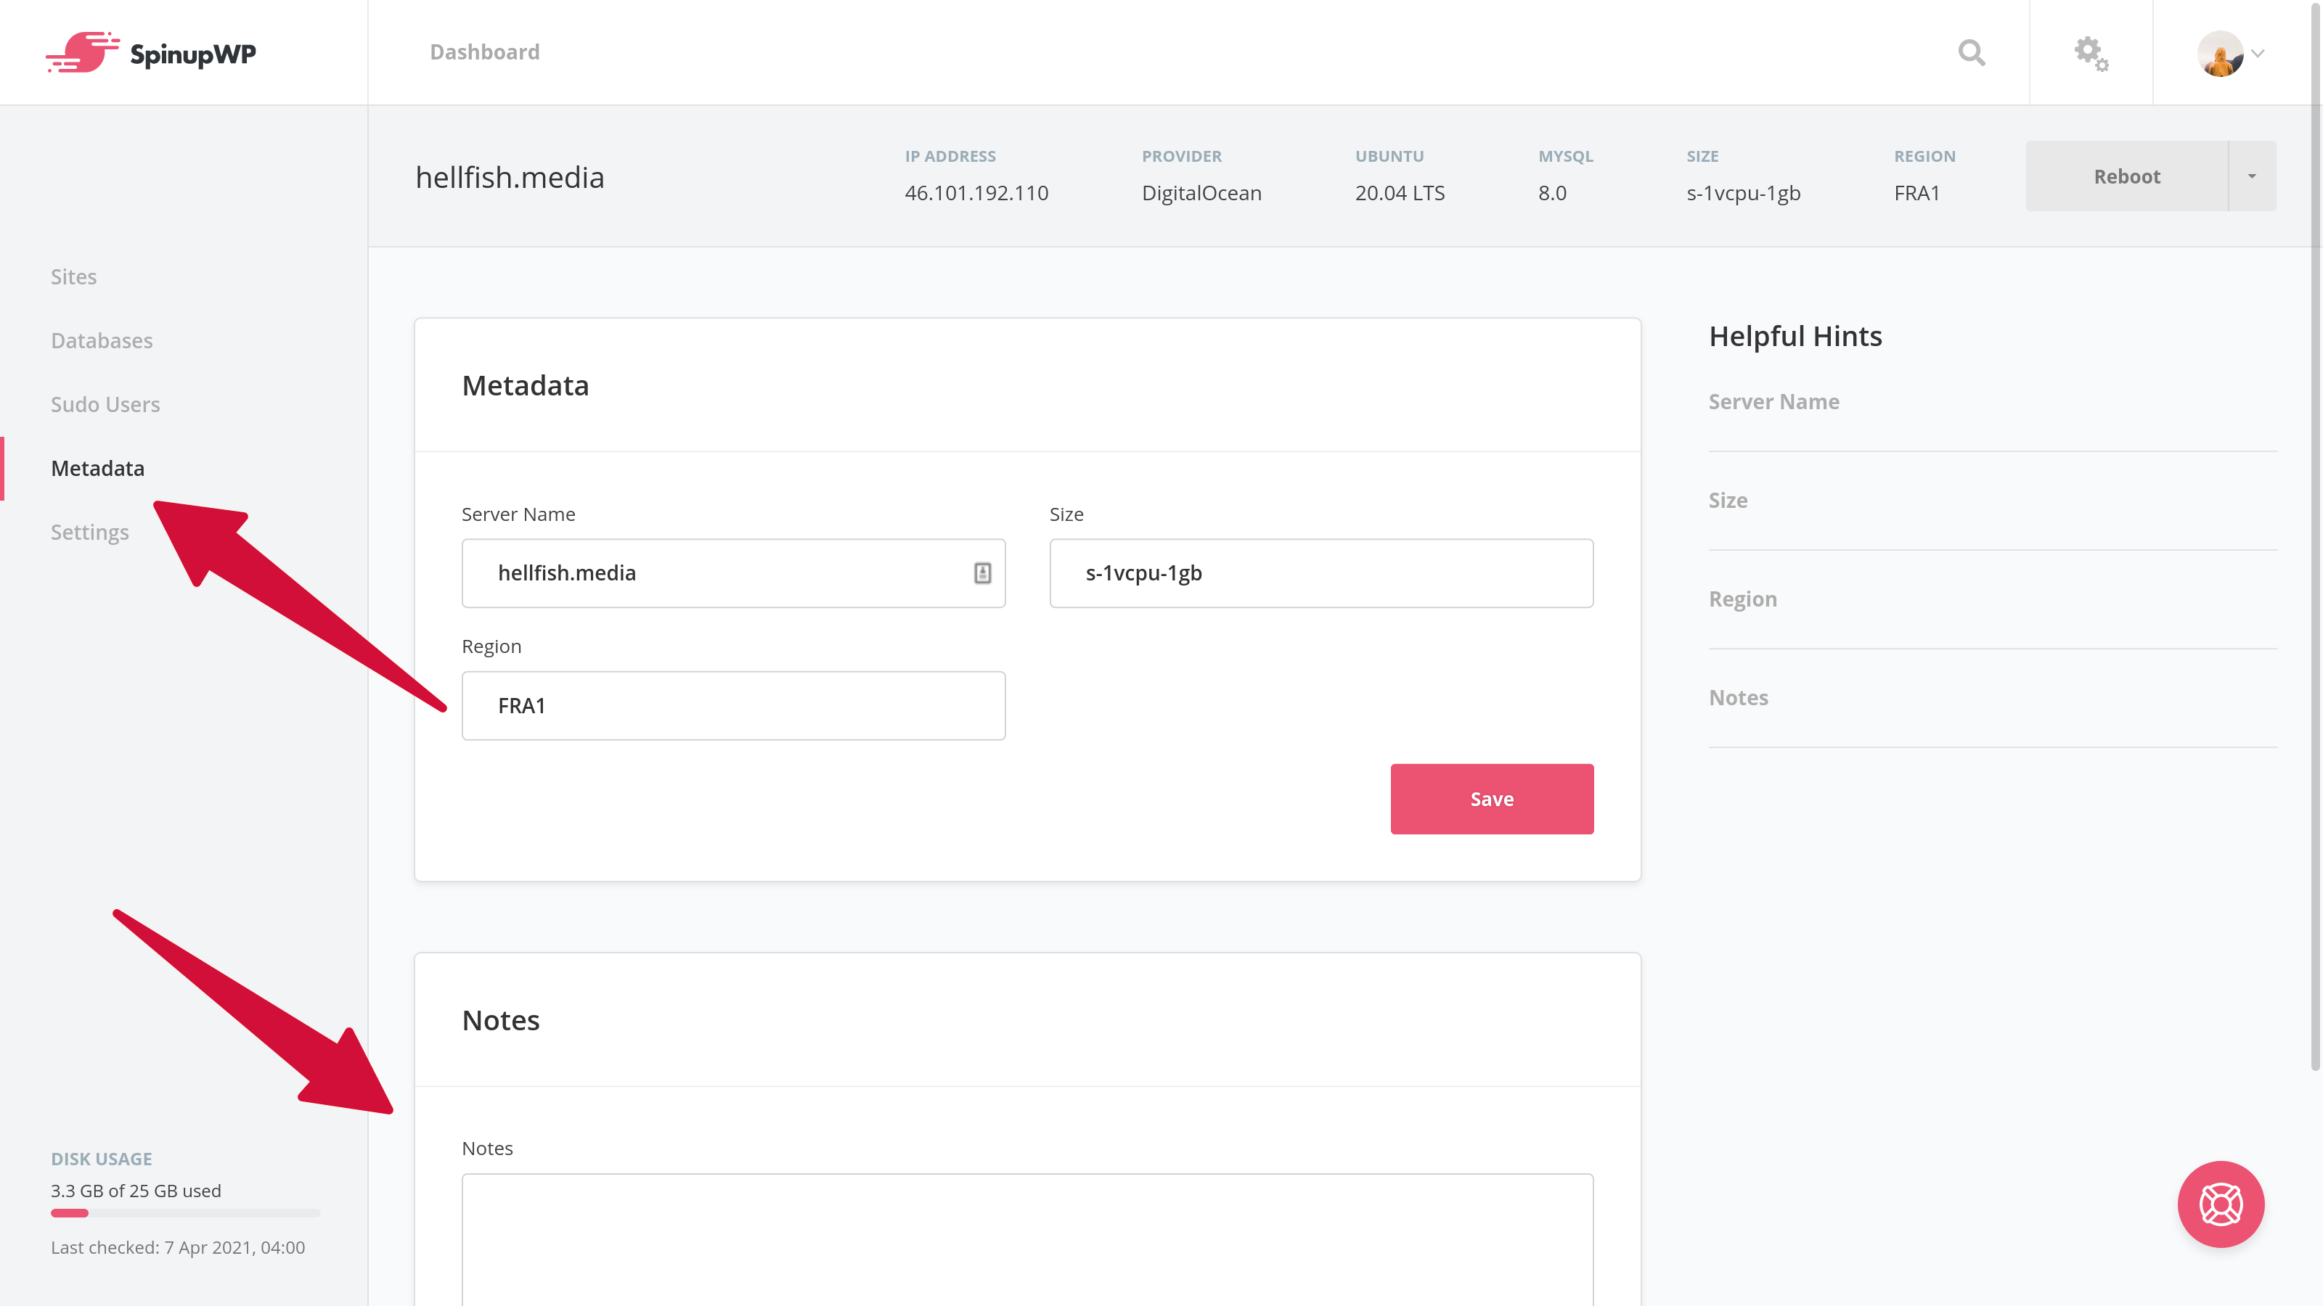The height and width of the screenshot is (1306, 2323).
Task: Click the Server Name input field
Action: [733, 573]
